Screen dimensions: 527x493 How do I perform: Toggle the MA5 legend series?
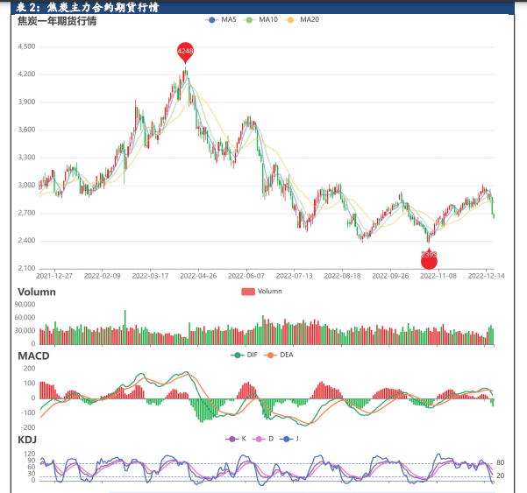(221, 19)
